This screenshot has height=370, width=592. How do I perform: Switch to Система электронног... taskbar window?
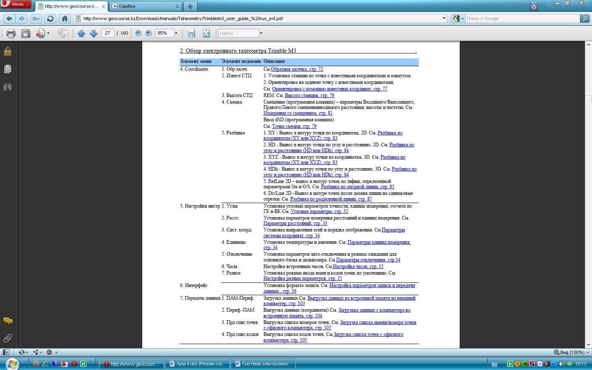263,364
